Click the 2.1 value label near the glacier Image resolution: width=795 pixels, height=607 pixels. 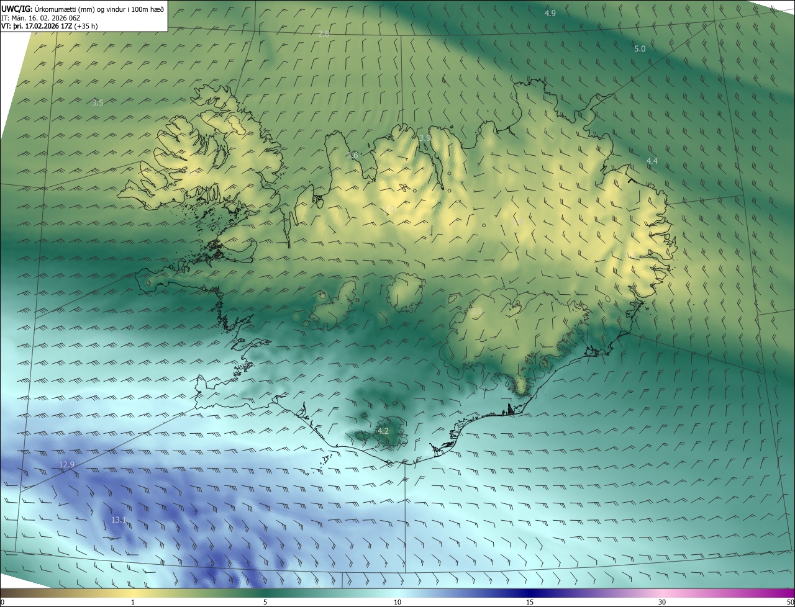click(476, 311)
